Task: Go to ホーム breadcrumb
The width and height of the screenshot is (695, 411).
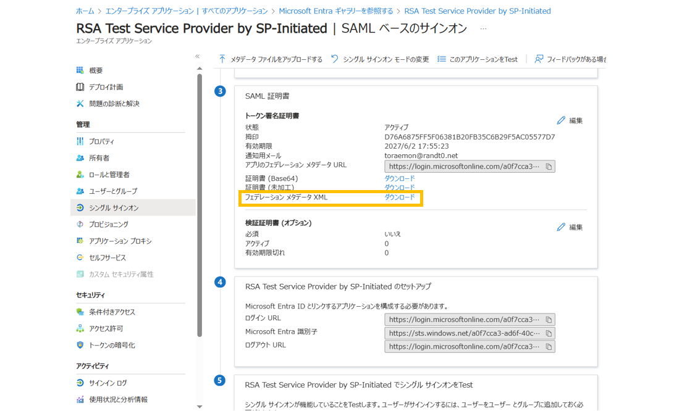Action: (x=85, y=11)
